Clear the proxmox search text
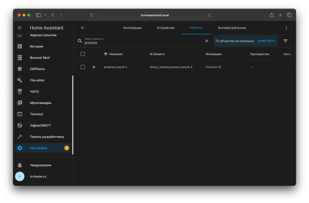The image size is (309, 203). pos(207,41)
